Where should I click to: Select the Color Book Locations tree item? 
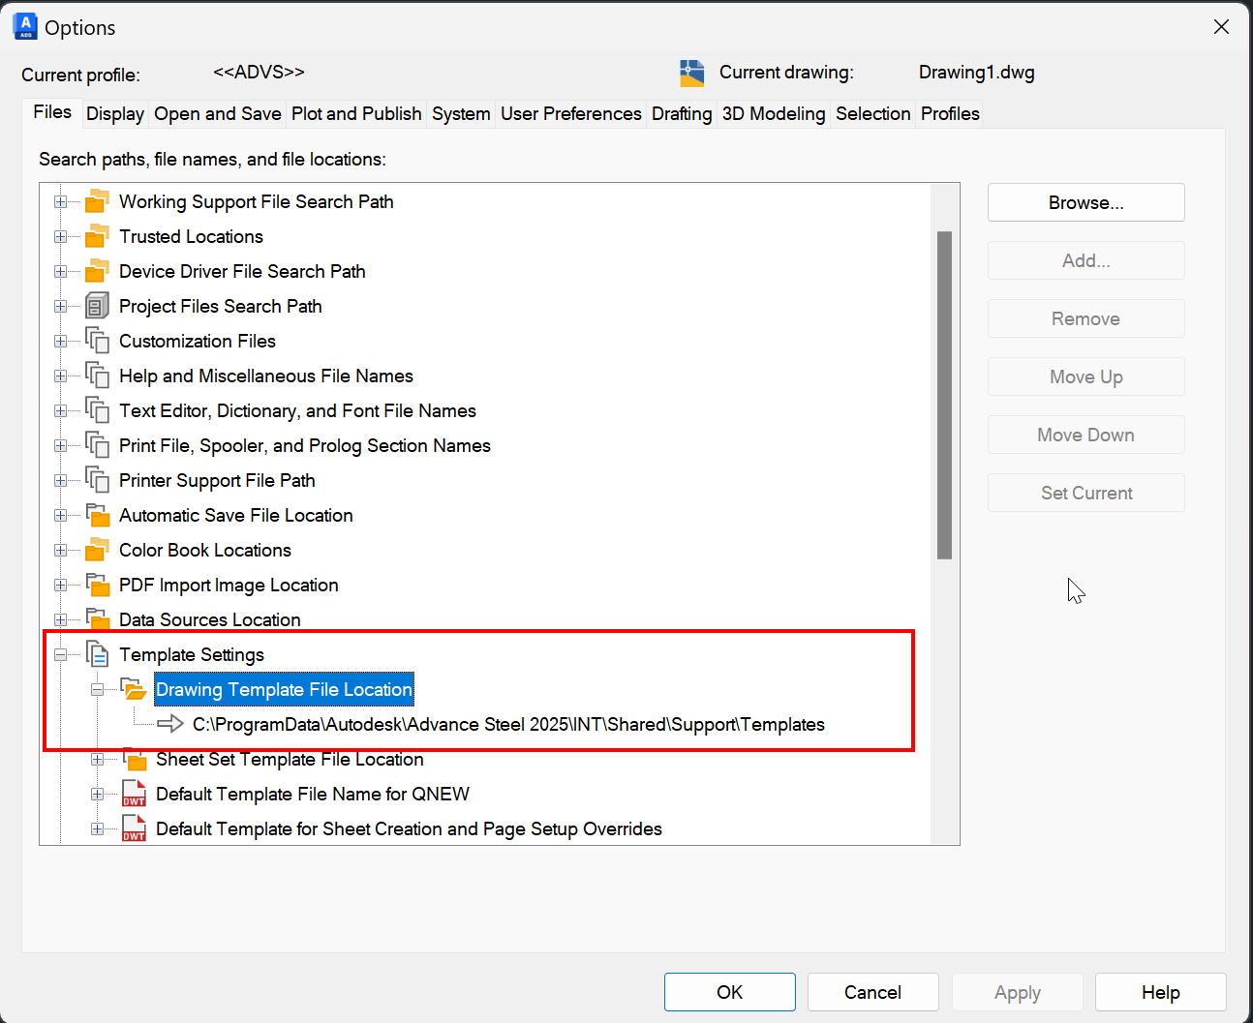[204, 551]
